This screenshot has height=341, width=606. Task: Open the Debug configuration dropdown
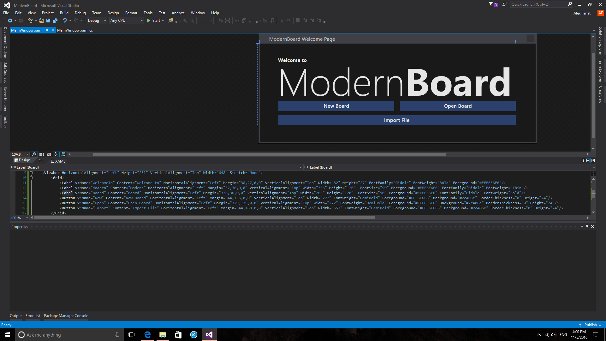[x=97, y=21]
